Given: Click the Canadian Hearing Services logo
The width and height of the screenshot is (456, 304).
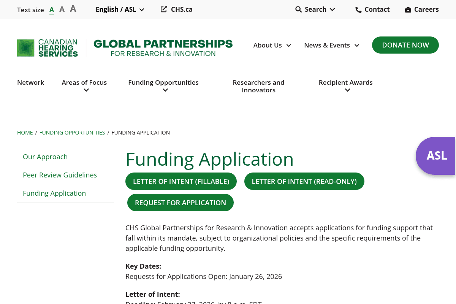Looking at the screenshot, I should (47, 47).
